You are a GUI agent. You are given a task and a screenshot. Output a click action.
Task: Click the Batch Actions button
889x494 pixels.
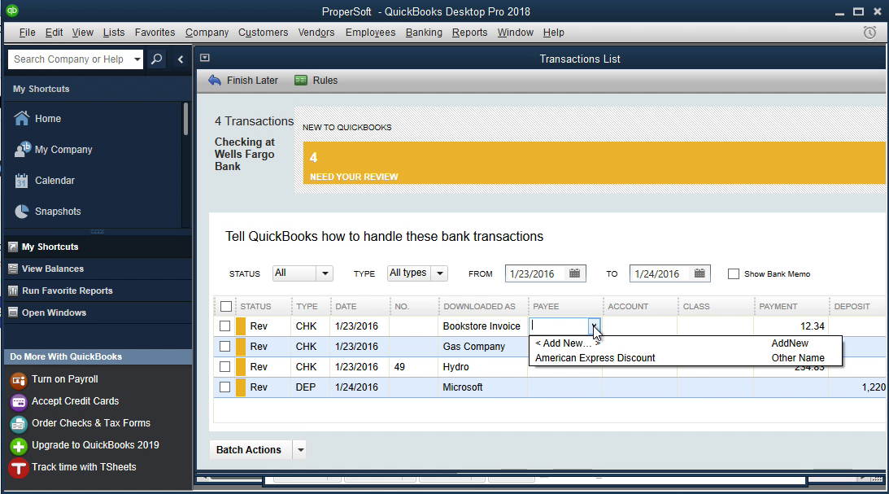point(249,450)
